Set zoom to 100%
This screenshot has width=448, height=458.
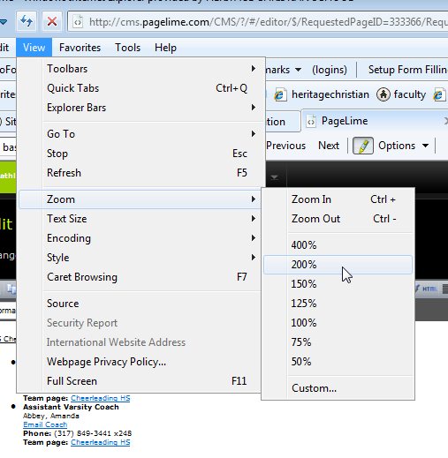[338, 323]
